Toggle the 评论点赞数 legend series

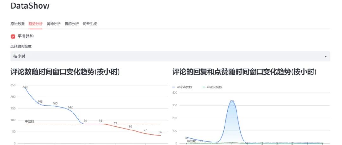tap(182, 87)
